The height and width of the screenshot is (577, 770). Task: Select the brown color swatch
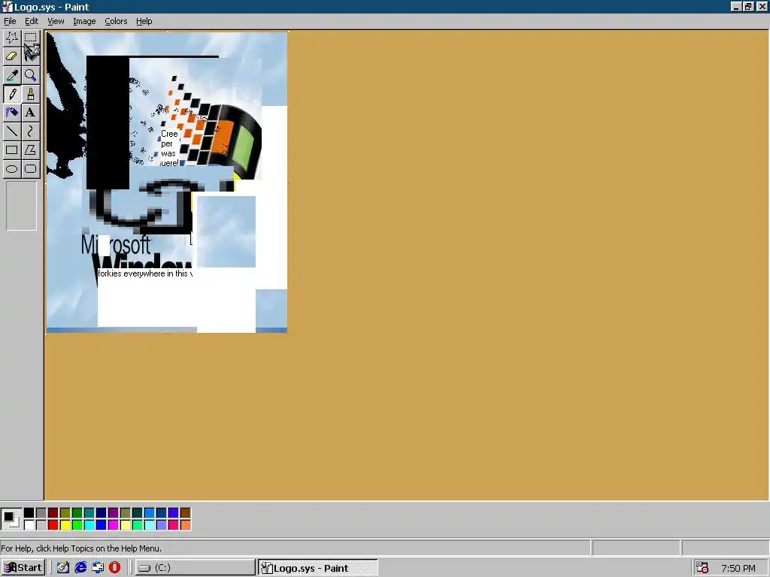pyautogui.click(x=185, y=512)
